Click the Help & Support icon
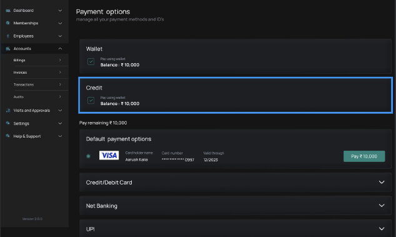 8,136
